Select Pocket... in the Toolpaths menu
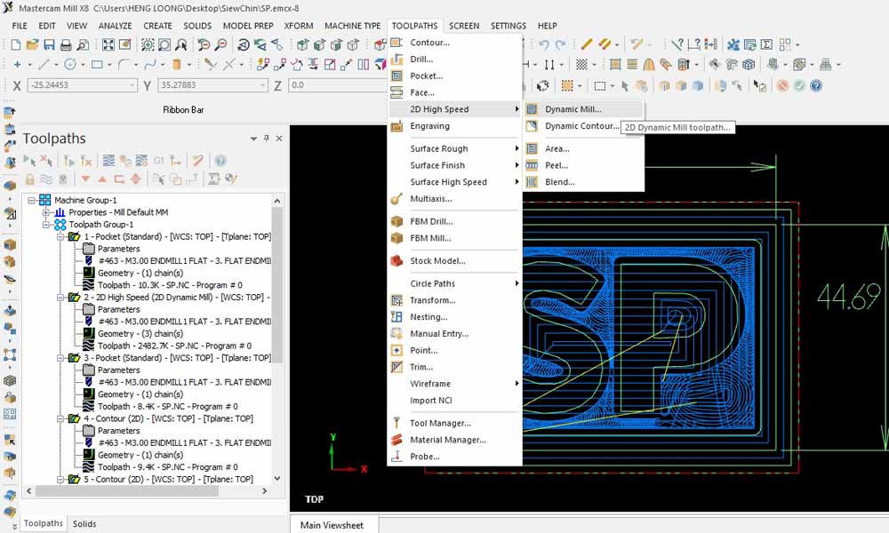Image resolution: width=889 pixels, height=533 pixels. (x=454, y=76)
